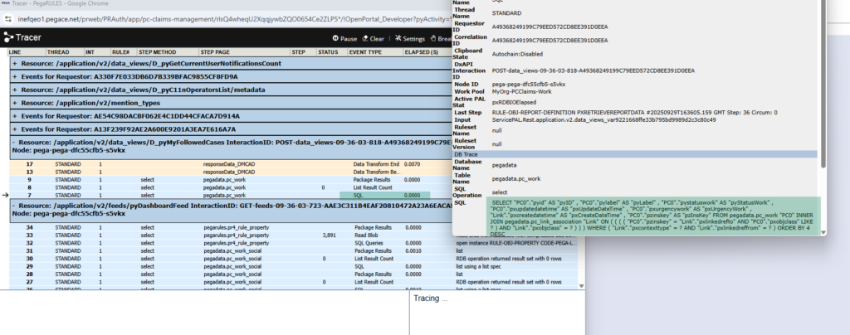850x335 pixels.
Task: Click Clipboard State value Autochain:Disabled
Action: pyautogui.click(x=517, y=54)
